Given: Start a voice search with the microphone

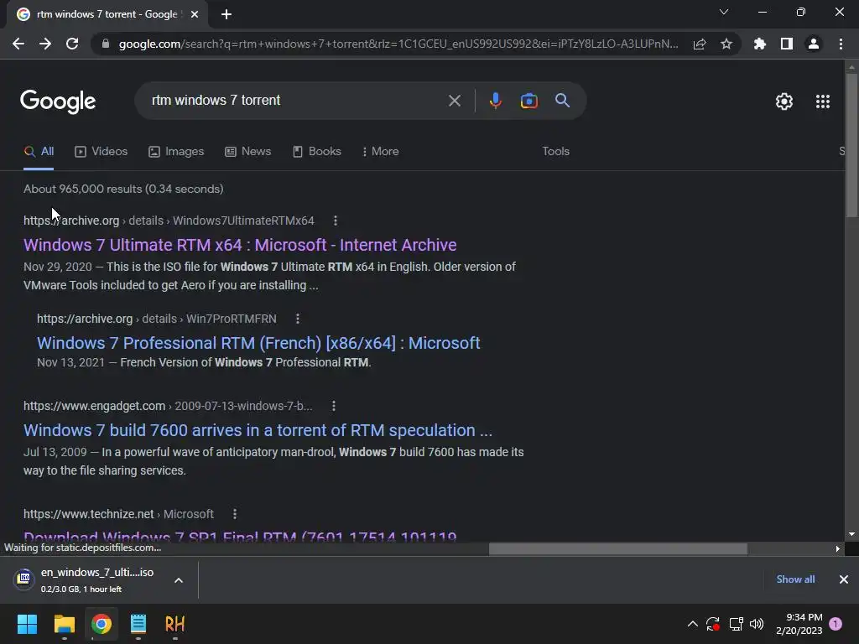Looking at the screenshot, I should pos(495,101).
